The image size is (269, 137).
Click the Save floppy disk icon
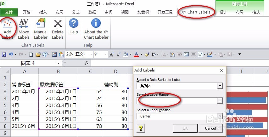(4, 54)
